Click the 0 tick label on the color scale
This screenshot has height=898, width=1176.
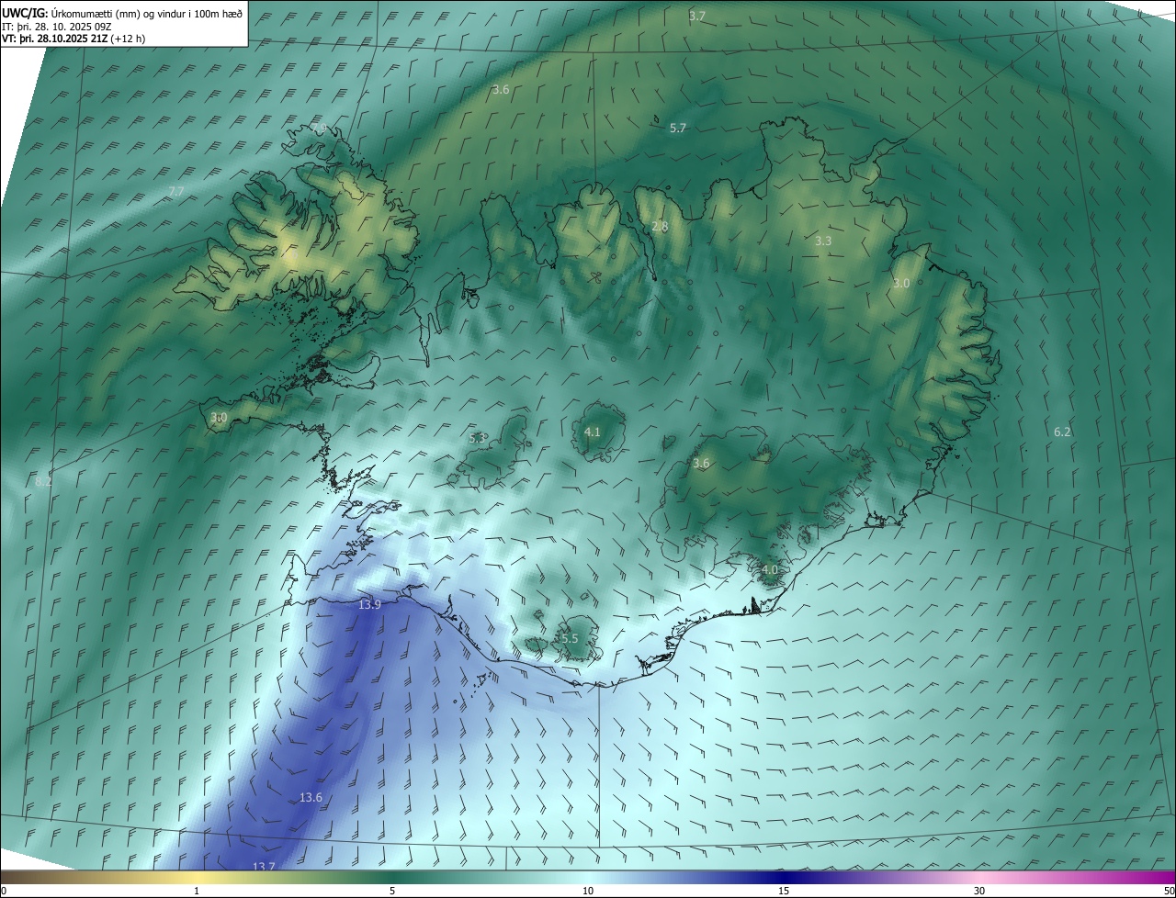(x=4, y=891)
